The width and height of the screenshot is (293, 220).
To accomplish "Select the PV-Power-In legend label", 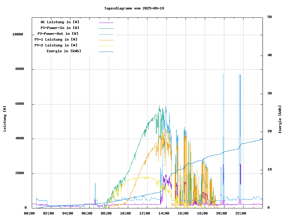I will pyautogui.click(x=60, y=28).
